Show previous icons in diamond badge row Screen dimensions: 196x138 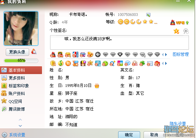[162, 54]
